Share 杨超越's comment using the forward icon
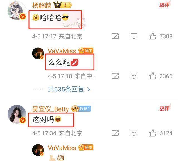The height and width of the screenshot is (161, 179). [x=115, y=36]
